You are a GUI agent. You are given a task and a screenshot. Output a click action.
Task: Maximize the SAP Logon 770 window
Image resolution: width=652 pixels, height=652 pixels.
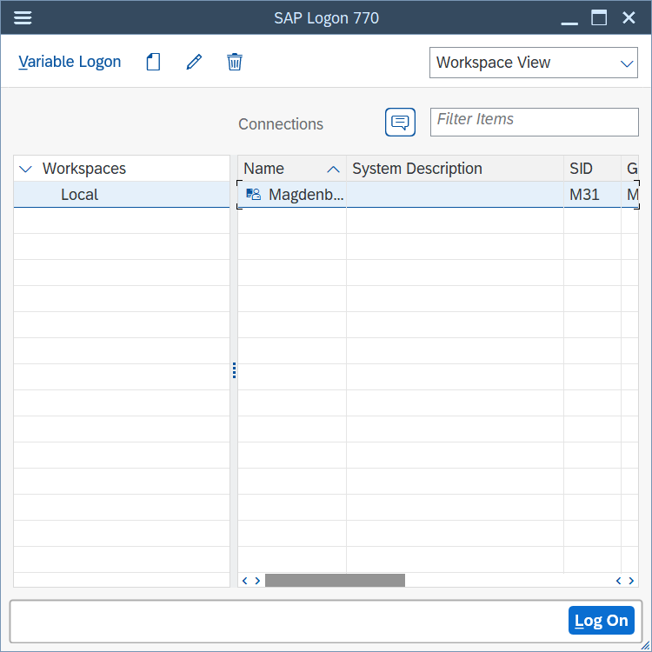point(599,18)
